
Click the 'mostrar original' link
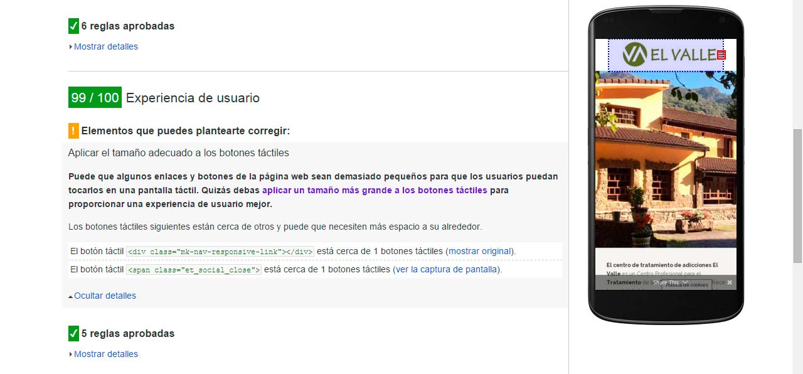click(480, 251)
